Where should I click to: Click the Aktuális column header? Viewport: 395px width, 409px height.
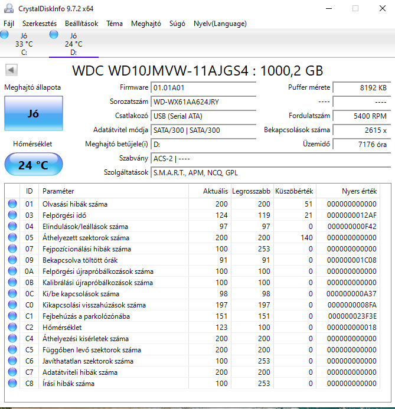(x=210, y=191)
